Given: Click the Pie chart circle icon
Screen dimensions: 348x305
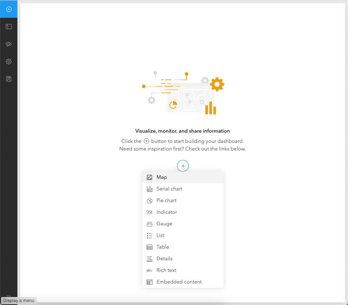Looking at the screenshot, I should (x=150, y=201).
